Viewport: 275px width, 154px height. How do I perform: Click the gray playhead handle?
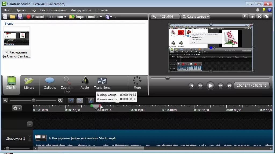tap(96, 107)
